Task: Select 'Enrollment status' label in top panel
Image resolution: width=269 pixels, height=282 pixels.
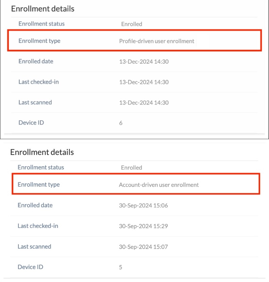Action: coord(42,24)
